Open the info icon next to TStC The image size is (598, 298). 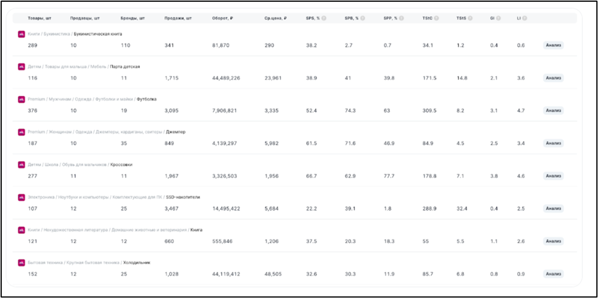(436, 18)
